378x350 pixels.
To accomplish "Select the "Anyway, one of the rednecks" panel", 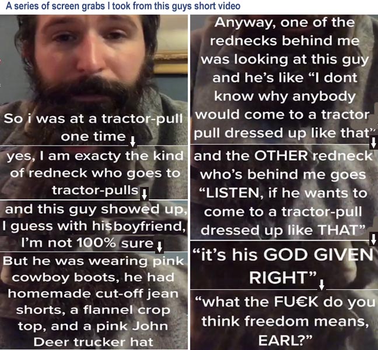I will click(284, 79).
